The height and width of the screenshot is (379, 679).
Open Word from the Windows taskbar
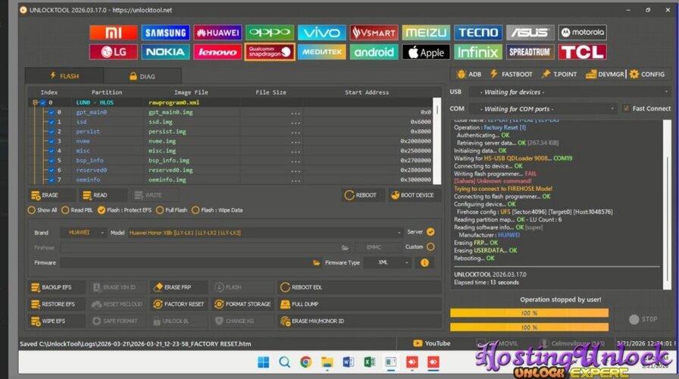349,362
